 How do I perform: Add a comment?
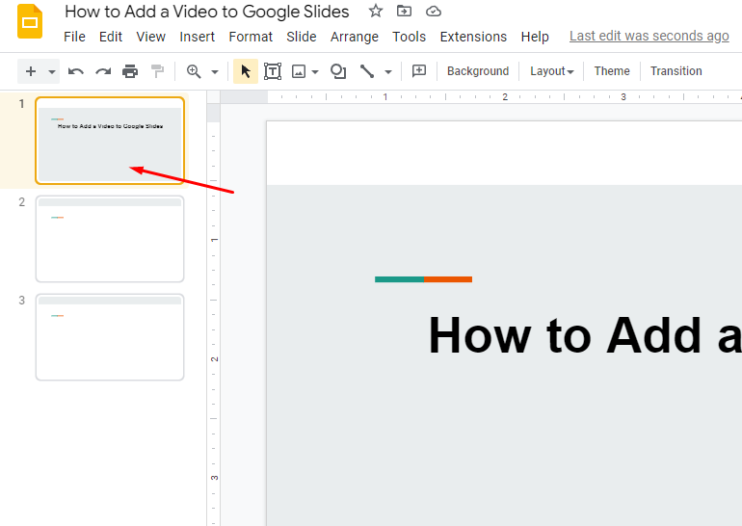[419, 71]
